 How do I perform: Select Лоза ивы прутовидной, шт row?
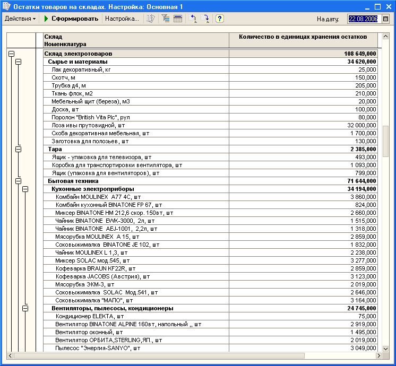click(211, 125)
